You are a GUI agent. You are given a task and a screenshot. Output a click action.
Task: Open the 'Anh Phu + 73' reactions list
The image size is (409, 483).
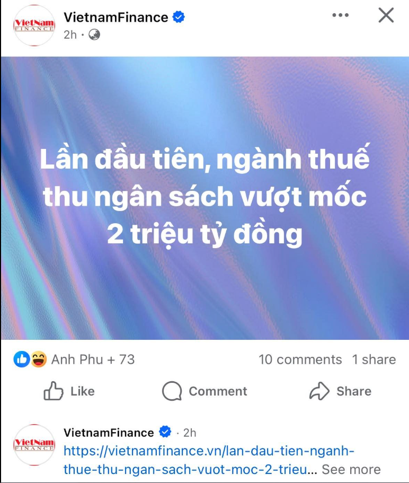[93, 359]
